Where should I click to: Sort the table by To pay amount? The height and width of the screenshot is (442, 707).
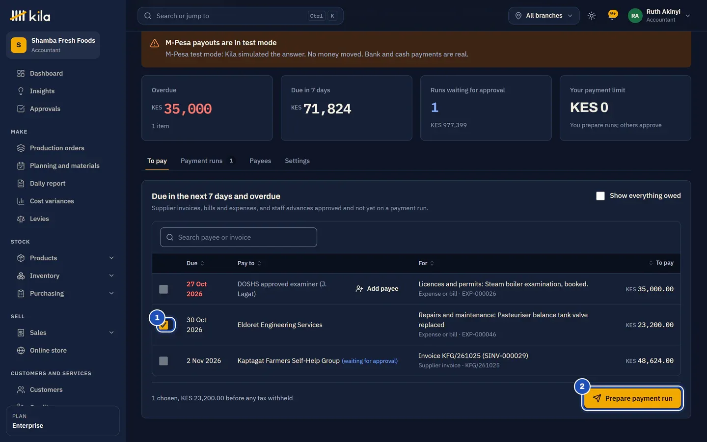(x=661, y=263)
